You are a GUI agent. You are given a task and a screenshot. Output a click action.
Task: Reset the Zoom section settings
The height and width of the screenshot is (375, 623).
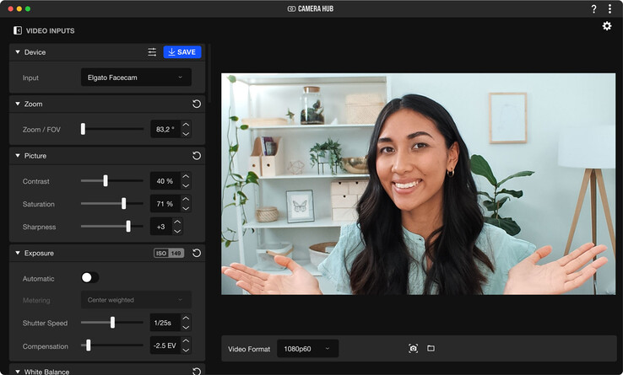tap(197, 104)
